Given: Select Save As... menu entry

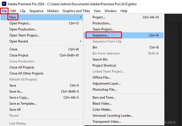Looking at the screenshot, I should pyautogui.click(x=16, y=91).
